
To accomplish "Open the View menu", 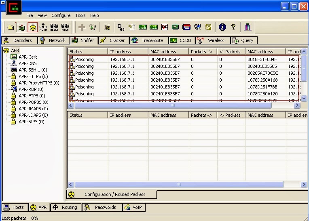I will (x=42, y=15).
